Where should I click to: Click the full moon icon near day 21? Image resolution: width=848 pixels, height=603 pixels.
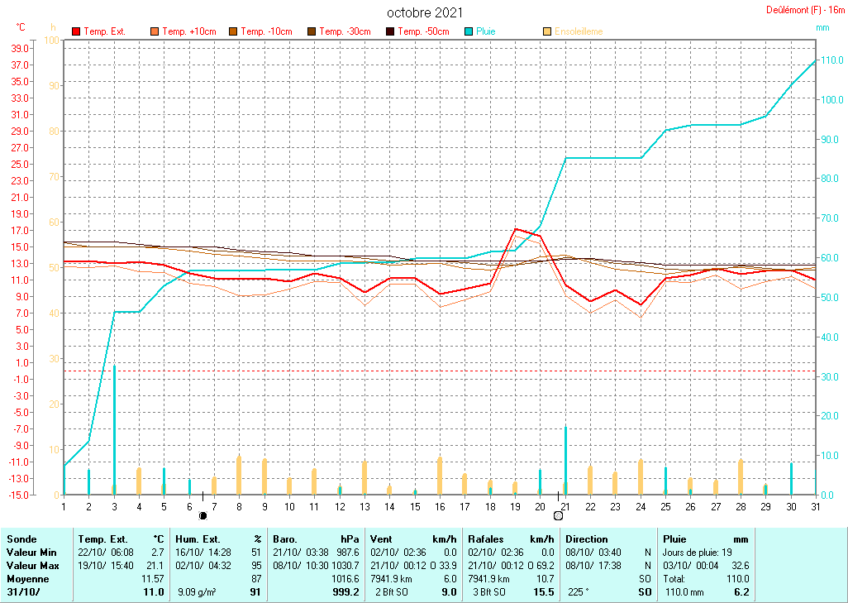(x=558, y=515)
